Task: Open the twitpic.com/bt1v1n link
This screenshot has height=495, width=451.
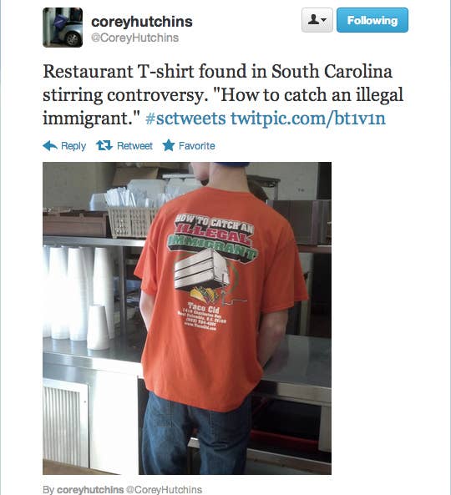Action: coord(308,119)
